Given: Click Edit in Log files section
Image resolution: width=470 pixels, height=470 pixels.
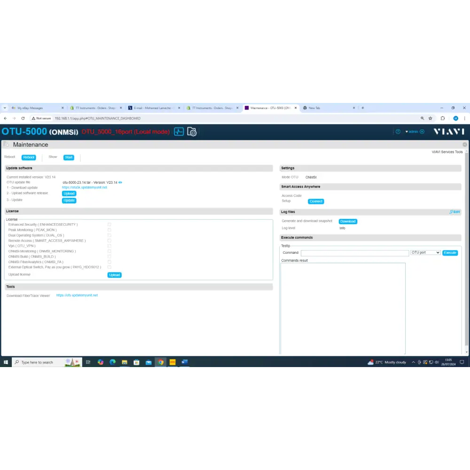Looking at the screenshot, I should [x=454, y=212].
